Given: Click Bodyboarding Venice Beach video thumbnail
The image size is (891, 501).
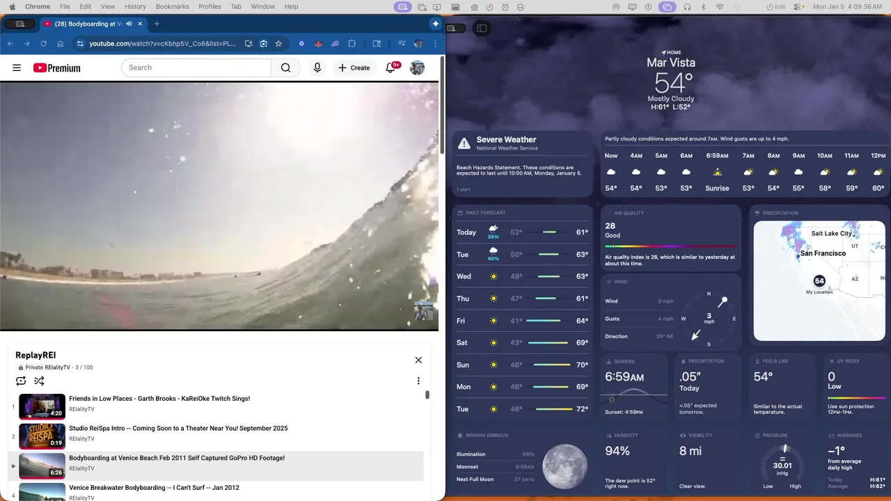Looking at the screenshot, I should click(x=42, y=466).
